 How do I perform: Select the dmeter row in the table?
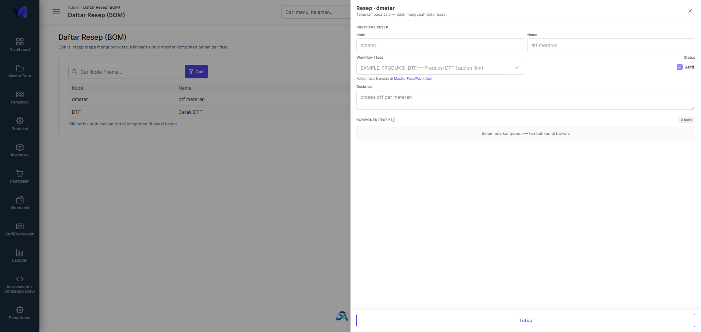(209, 99)
